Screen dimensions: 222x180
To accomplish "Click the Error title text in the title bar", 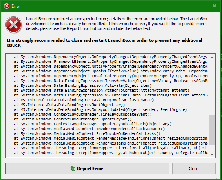I will coord(16,6).
